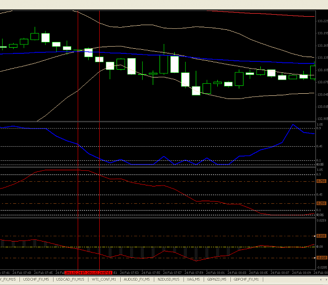Click the 0.750 orange level label
Image resolution: width=328 pixels, height=285 pixels.
pyautogui.click(x=321, y=181)
